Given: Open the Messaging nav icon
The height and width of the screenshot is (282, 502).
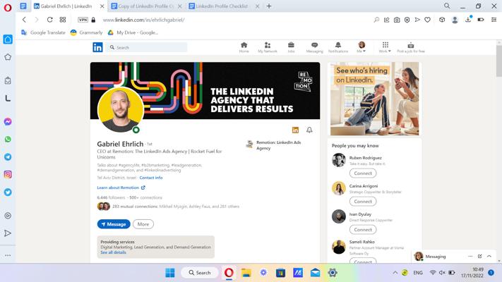Looking at the screenshot, I should (314, 47).
